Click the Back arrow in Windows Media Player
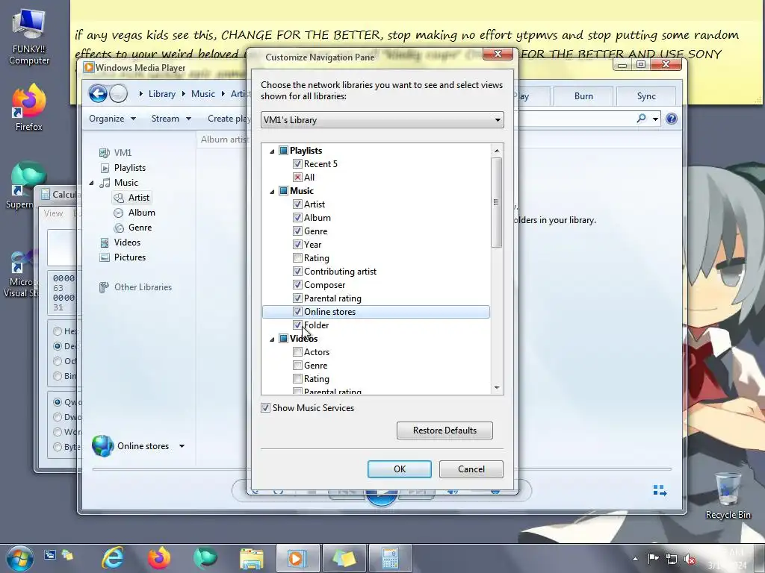 click(98, 93)
